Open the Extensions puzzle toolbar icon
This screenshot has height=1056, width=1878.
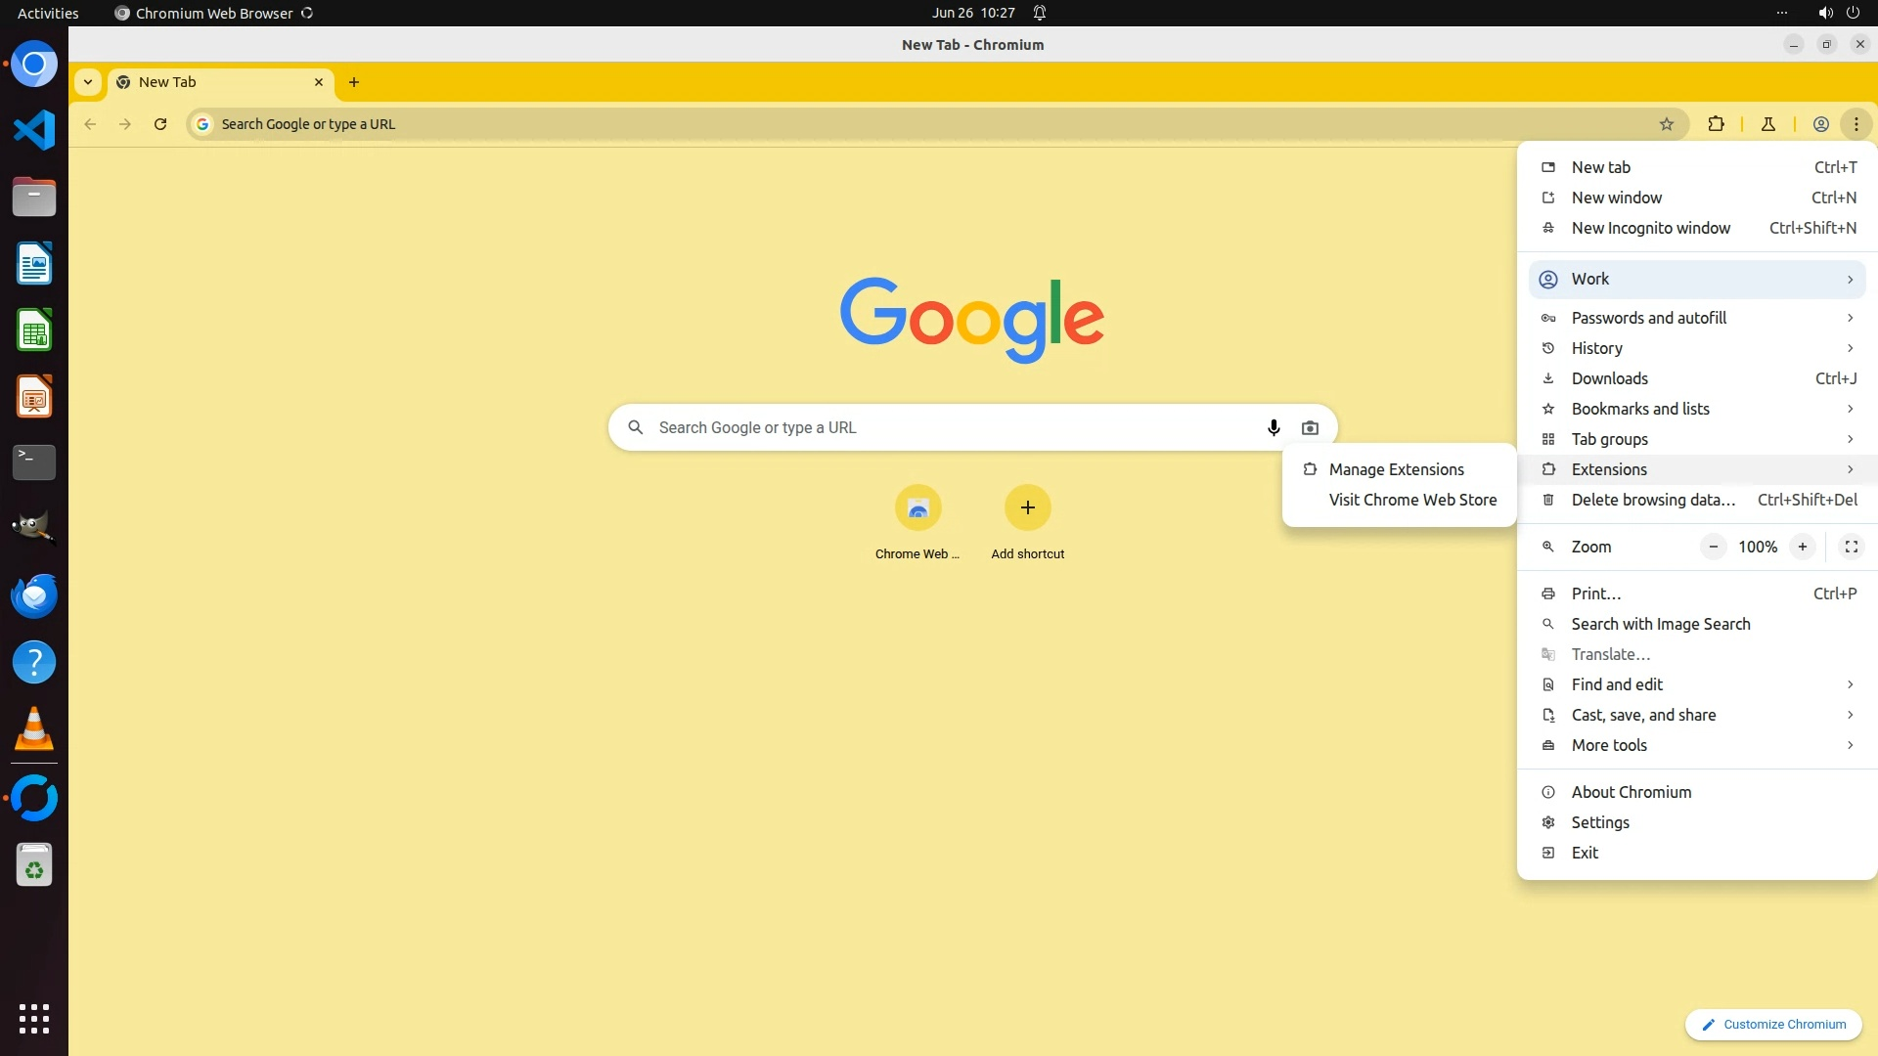coord(1716,124)
